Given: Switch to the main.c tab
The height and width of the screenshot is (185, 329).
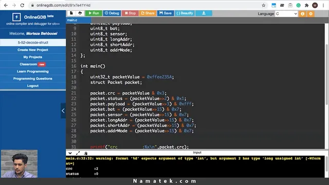Looking at the screenshot, I should tap(72, 20).
